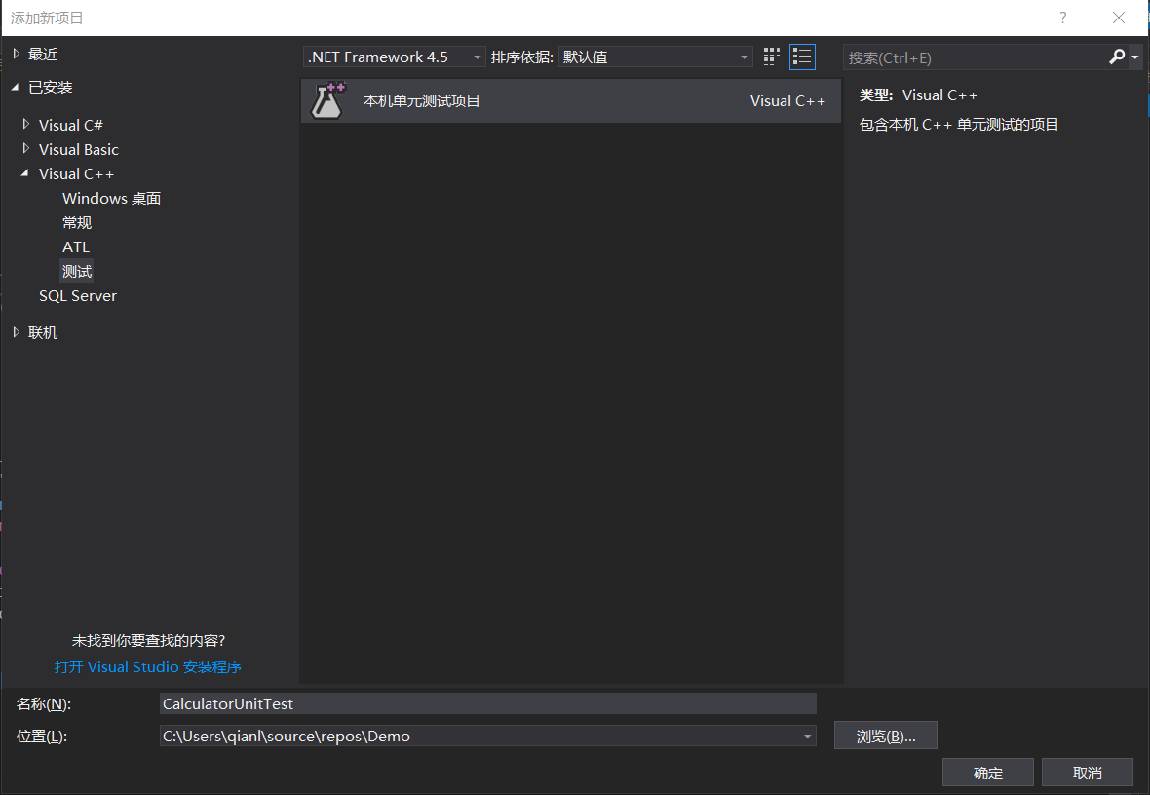Switch to small icons grid view
This screenshot has height=795, width=1150.
point(771,57)
